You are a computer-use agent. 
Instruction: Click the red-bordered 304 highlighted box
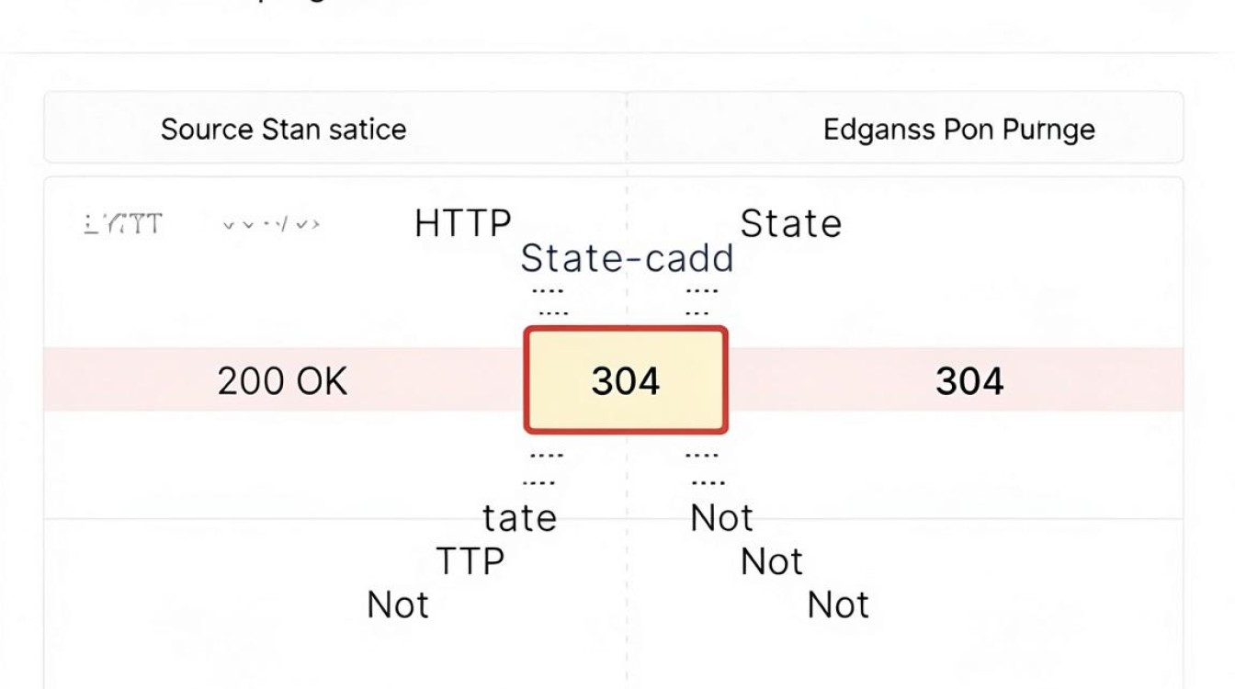626,379
